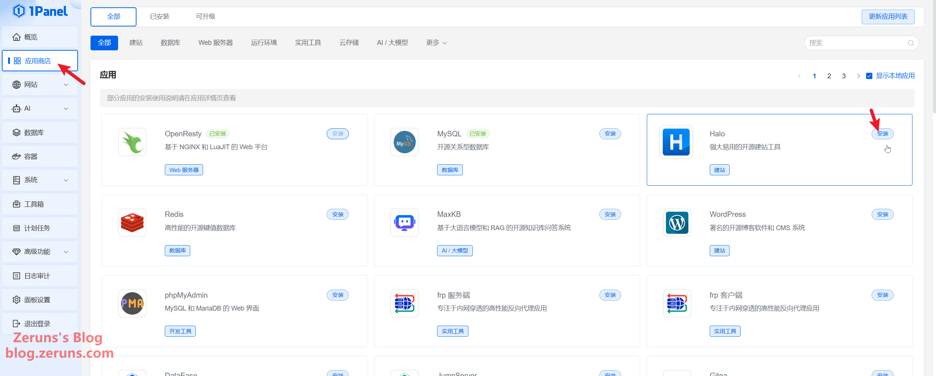Install the frp 服务端 app
936x376 pixels.
610,295
